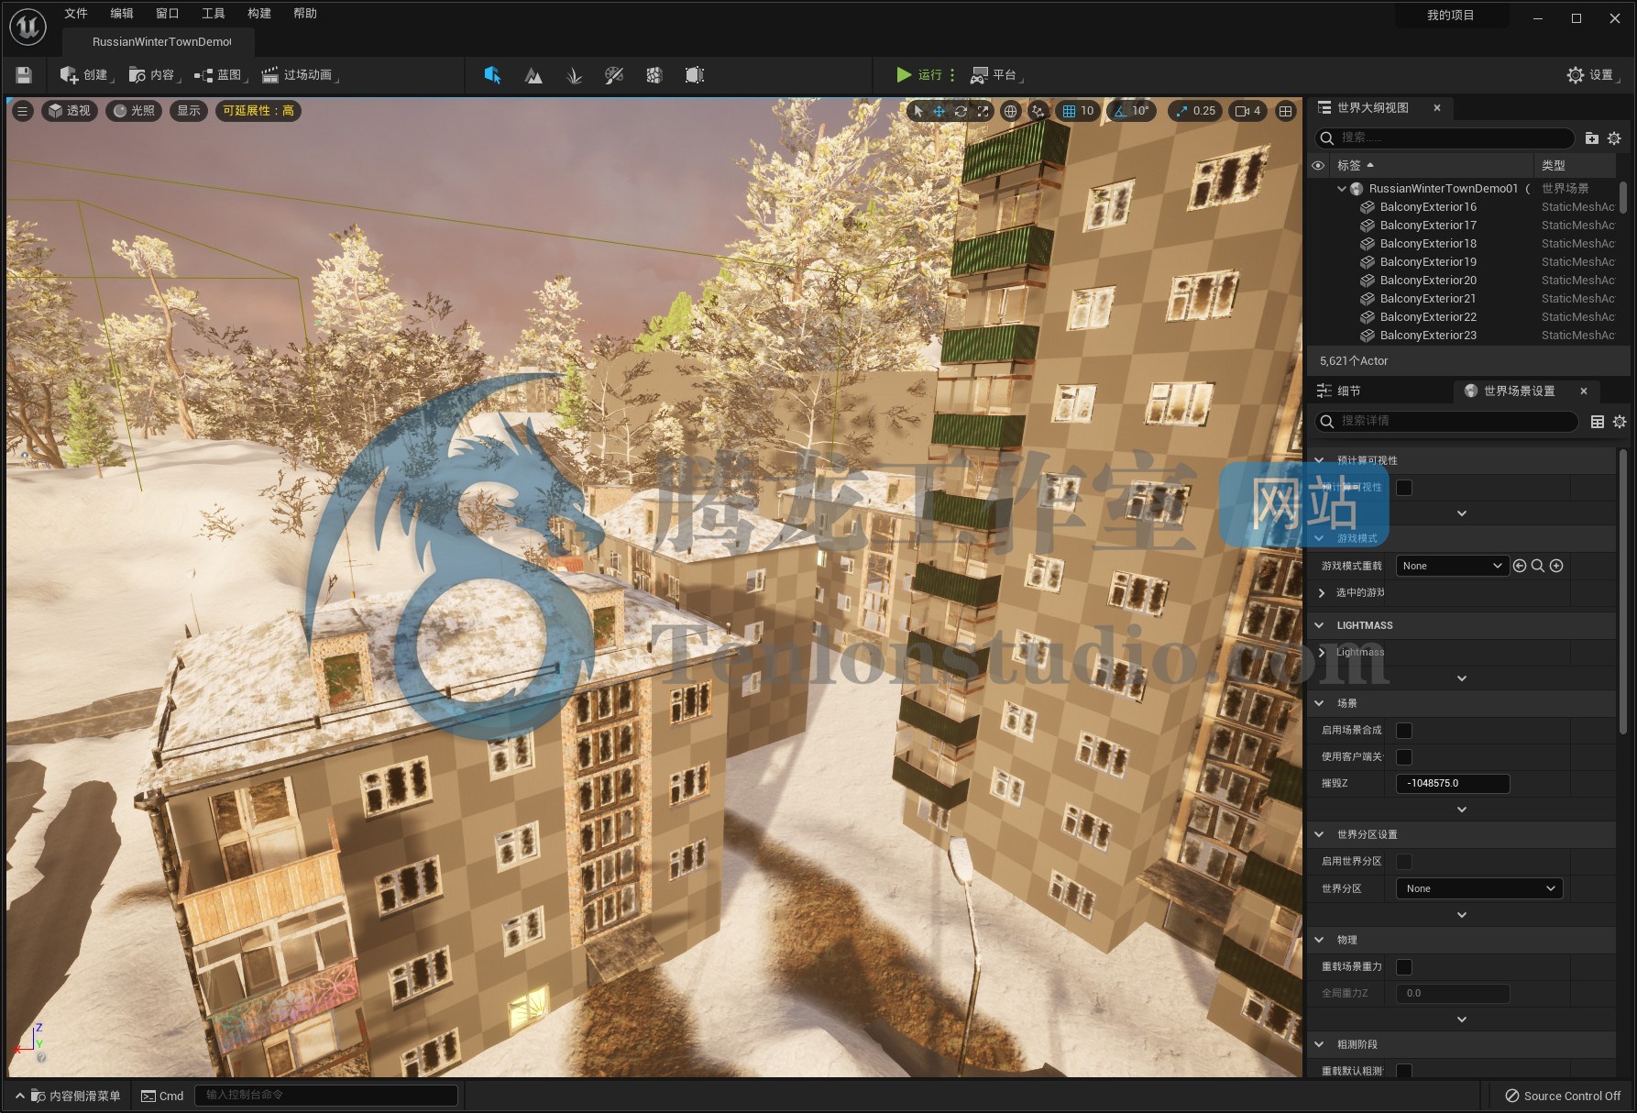Viewport: 1637px width, 1113px height.
Task: Open the editor settings gear icon
Action: [1575, 74]
